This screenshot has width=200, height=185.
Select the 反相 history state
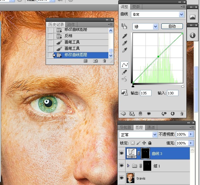pos(78,36)
